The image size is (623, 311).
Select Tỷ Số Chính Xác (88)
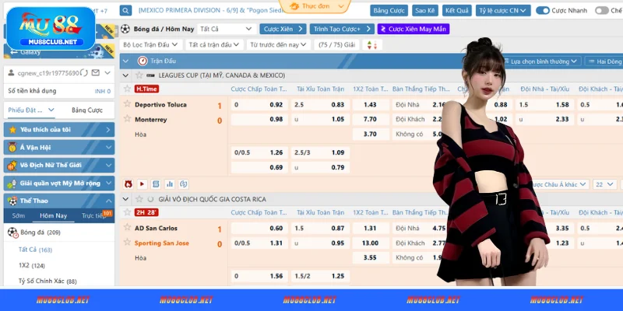pyautogui.click(x=48, y=281)
